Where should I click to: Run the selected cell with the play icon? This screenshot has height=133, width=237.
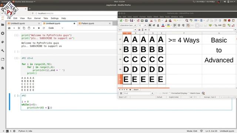tap(34, 28)
